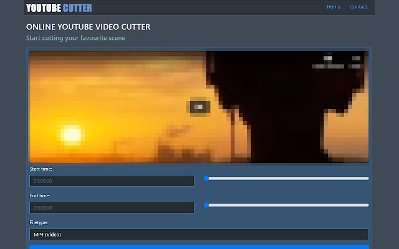Open the Home page link

[x=334, y=7]
